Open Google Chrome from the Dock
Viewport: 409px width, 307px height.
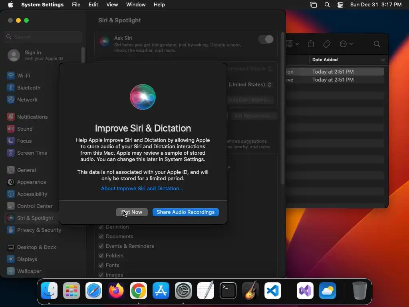click(139, 290)
